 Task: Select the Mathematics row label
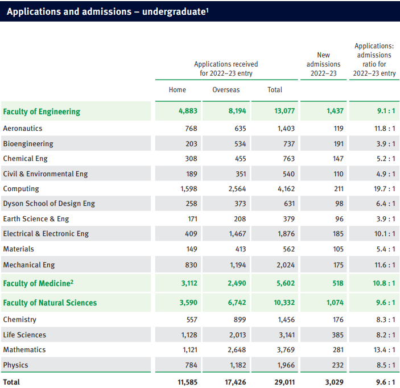24,350
